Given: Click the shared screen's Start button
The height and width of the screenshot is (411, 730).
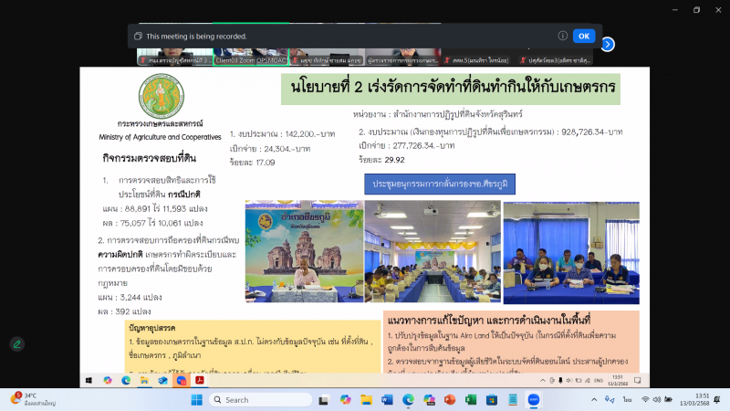Looking at the screenshot, I should pyautogui.click(x=89, y=380).
